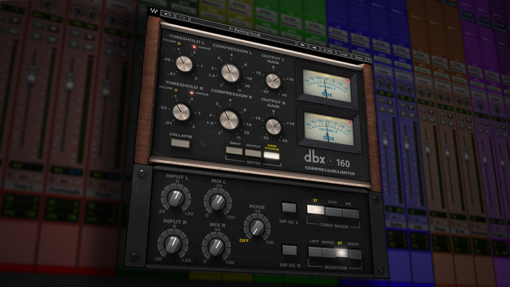Screen dimensions: 510x287
Task: Set Comp Mode to DUO
Action: (x=333, y=212)
